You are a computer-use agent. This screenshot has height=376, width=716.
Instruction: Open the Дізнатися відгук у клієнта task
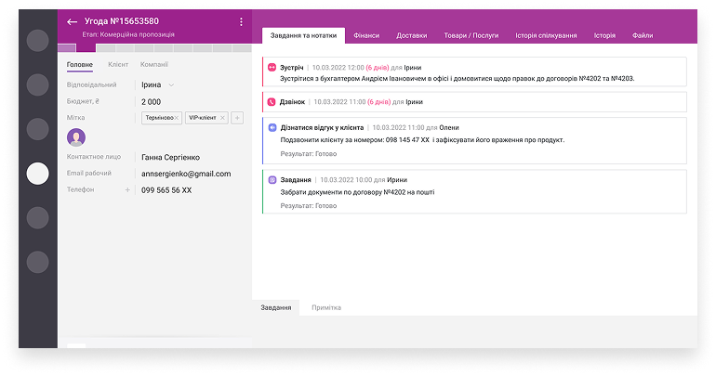[x=322, y=127]
